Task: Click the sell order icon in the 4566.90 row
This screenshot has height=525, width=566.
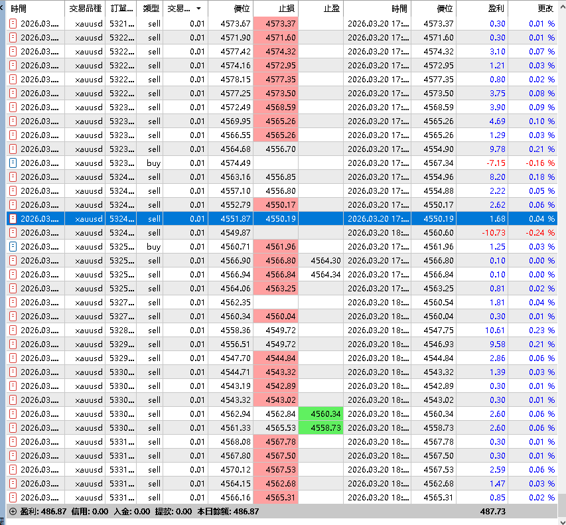Action: [13, 261]
